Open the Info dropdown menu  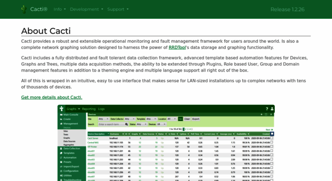click(59, 9)
